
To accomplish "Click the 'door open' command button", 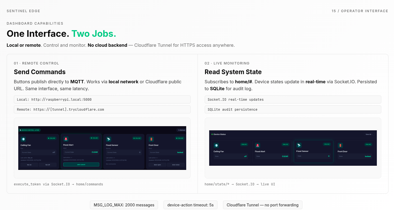I will pyautogui.click(x=157, y=165).
